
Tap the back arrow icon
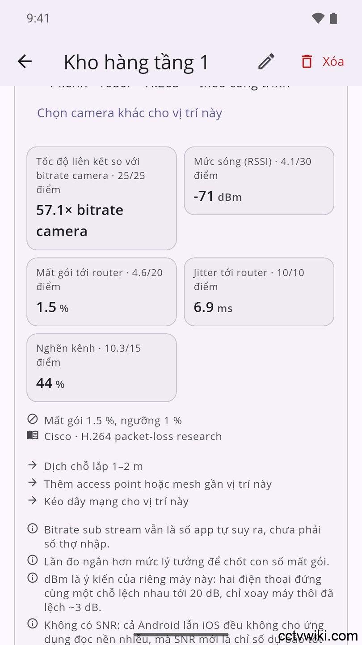[25, 62]
